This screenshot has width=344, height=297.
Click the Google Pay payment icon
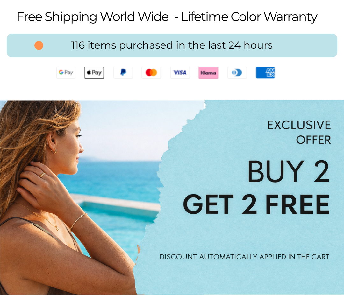(x=66, y=73)
